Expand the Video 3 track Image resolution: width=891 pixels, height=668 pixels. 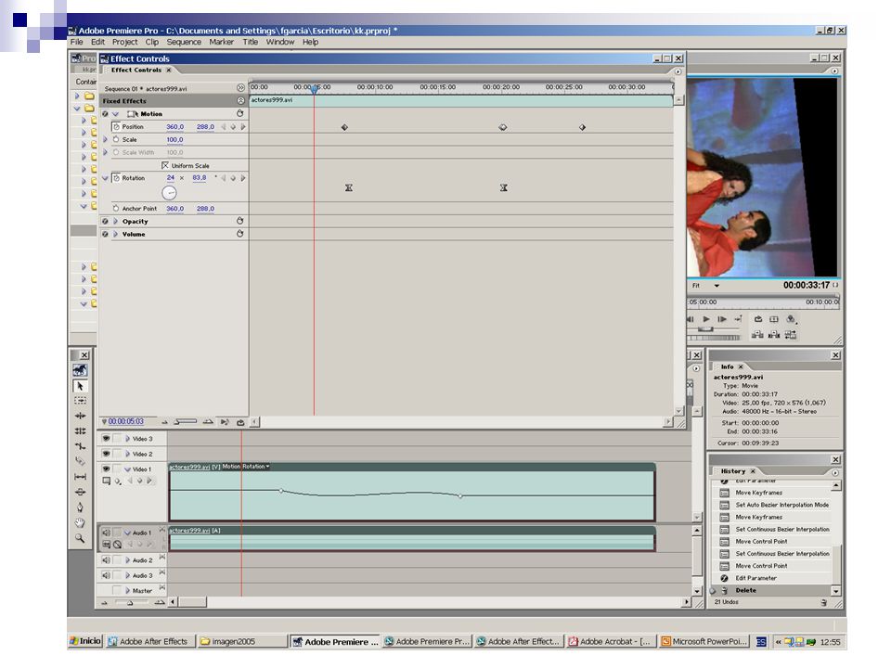click(128, 439)
